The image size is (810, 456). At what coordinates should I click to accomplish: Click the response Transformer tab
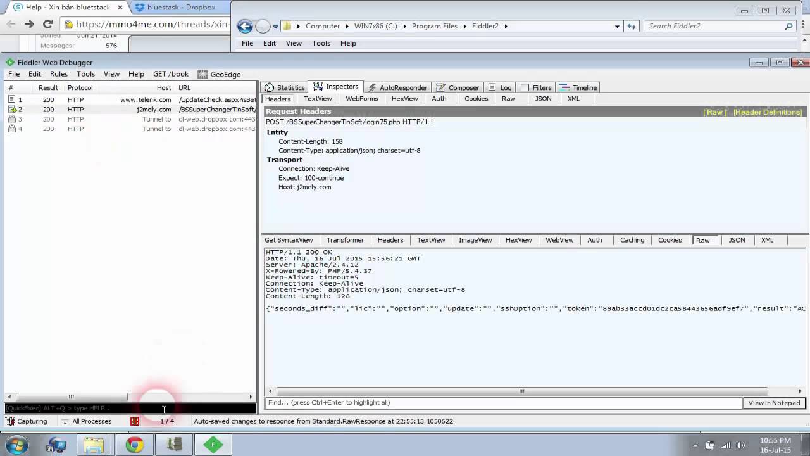345,240
